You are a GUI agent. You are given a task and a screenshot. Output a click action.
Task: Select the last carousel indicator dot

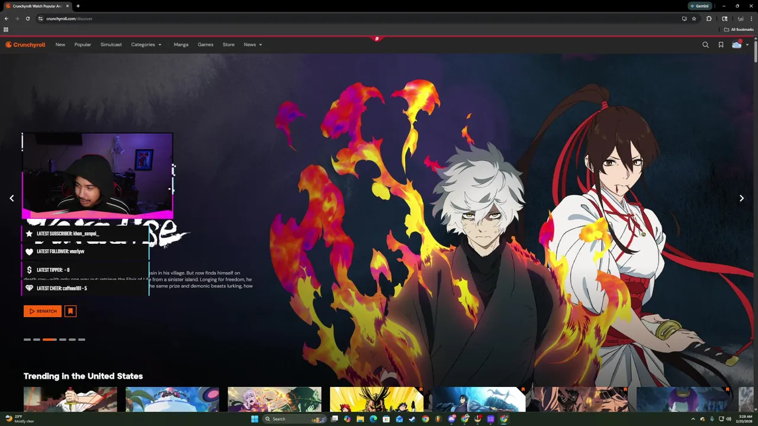(82, 340)
